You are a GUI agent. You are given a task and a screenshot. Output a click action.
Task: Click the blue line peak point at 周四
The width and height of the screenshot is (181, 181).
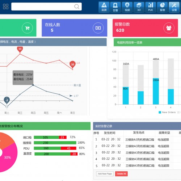[x=33, y=85]
